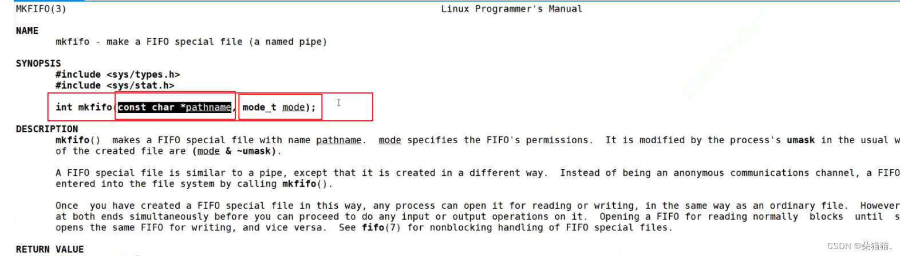Click the #include <sys/types.h> line
The image size is (900, 256).
(x=117, y=74)
